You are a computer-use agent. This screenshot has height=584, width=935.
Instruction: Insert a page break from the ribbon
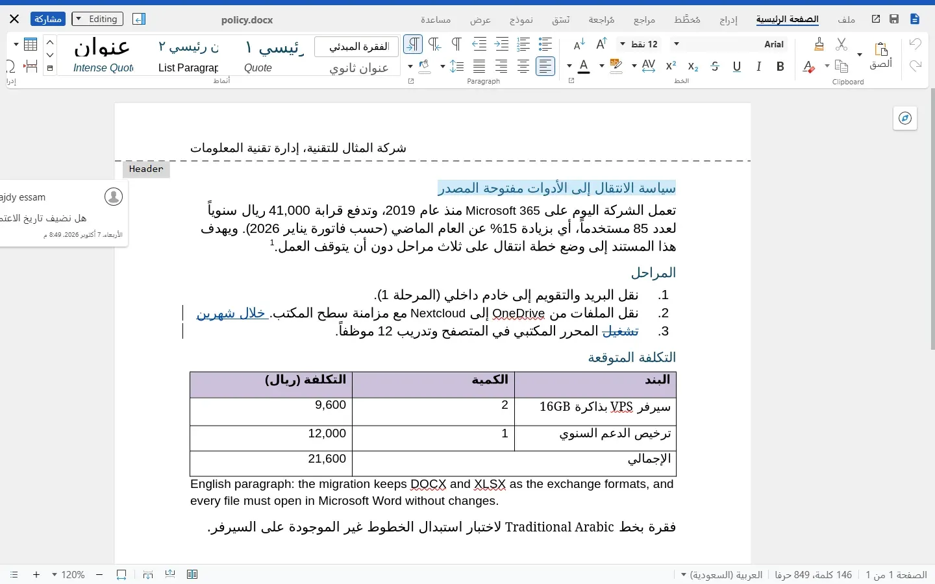pos(31,66)
